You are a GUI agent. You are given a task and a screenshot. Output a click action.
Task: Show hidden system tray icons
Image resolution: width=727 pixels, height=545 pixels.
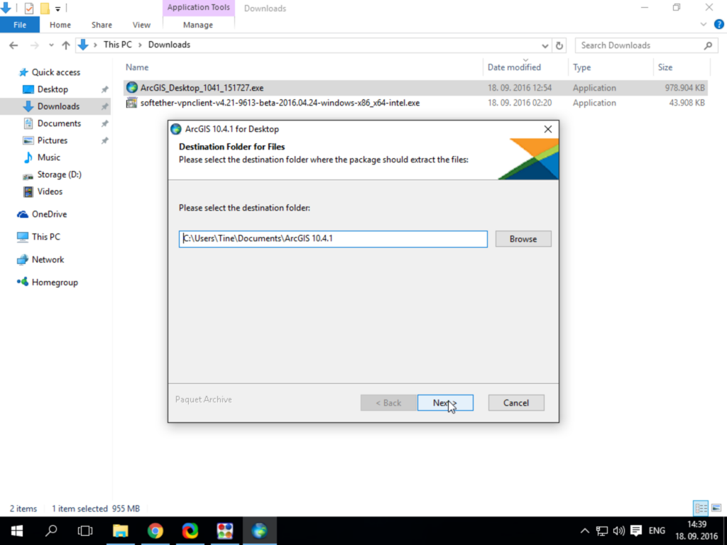pos(585,531)
